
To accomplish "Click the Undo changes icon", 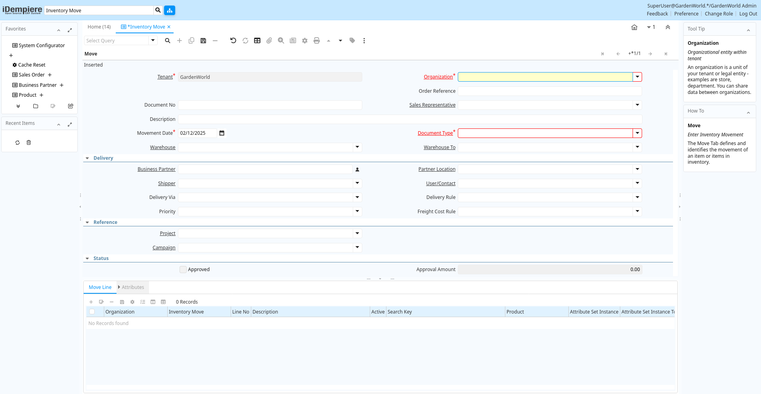I will [x=233, y=40].
